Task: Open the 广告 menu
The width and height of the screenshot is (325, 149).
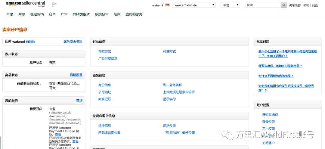Action: (x=64, y=14)
